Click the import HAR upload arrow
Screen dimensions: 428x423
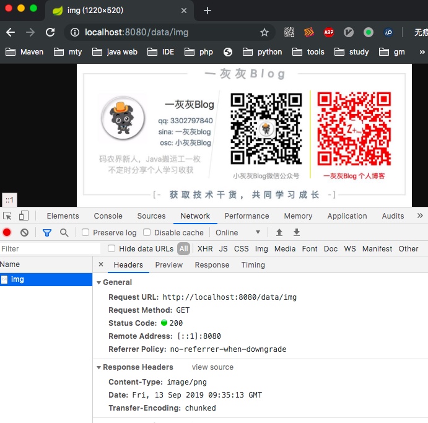pyautogui.click(x=279, y=233)
